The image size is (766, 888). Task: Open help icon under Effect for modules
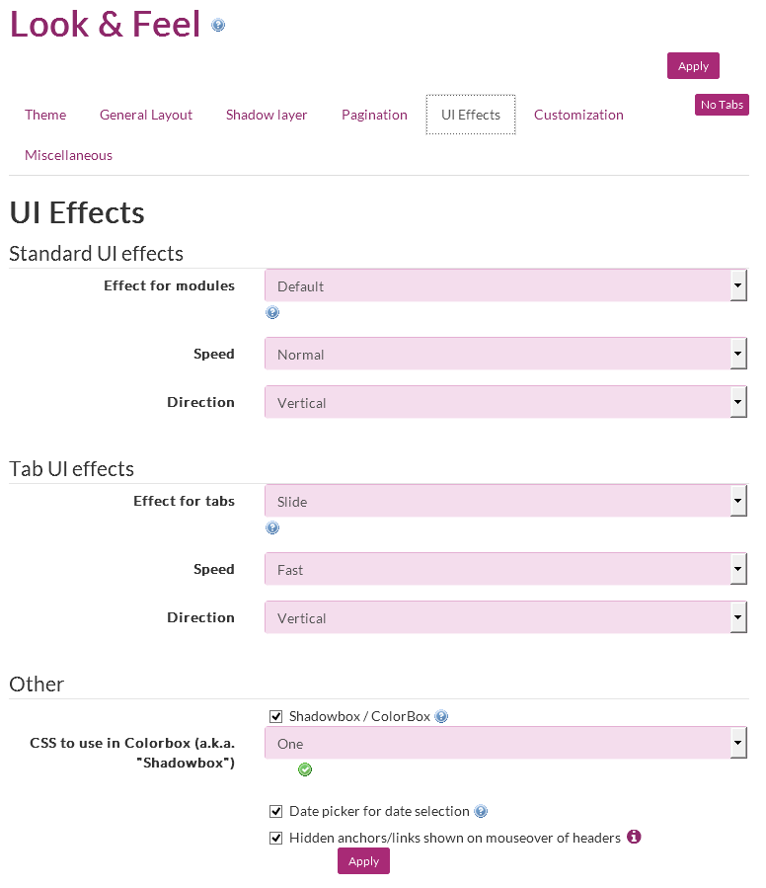click(272, 312)
